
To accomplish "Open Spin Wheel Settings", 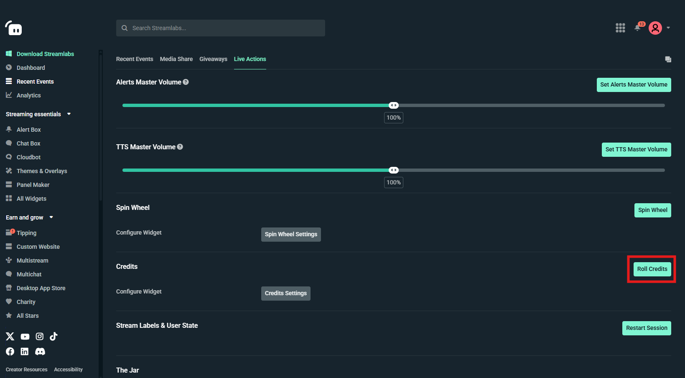I will pyautogui.click(x=291, y=234).
